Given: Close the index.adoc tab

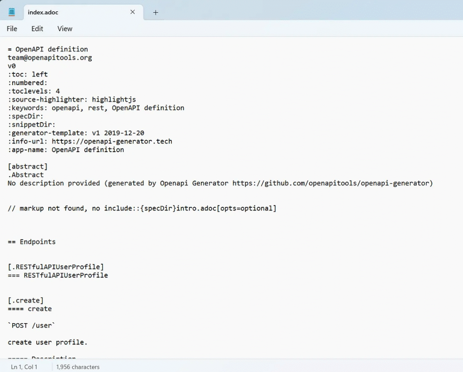Looking at the screenshot, I should click(132, 12).
